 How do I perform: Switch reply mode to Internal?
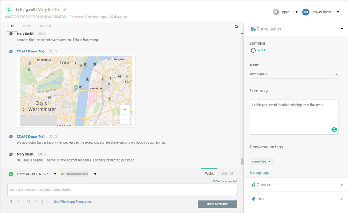click(227, 173)
